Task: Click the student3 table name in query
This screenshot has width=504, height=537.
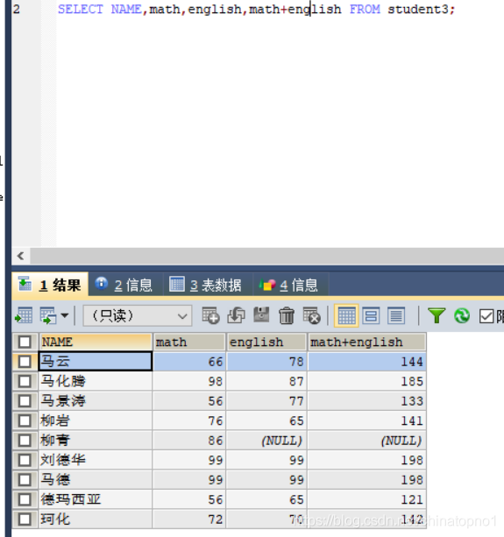Action: tap(417, 10)
